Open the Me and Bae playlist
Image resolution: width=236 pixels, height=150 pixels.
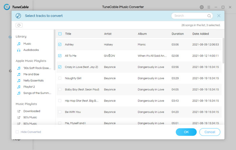click(x=31, y=74)
